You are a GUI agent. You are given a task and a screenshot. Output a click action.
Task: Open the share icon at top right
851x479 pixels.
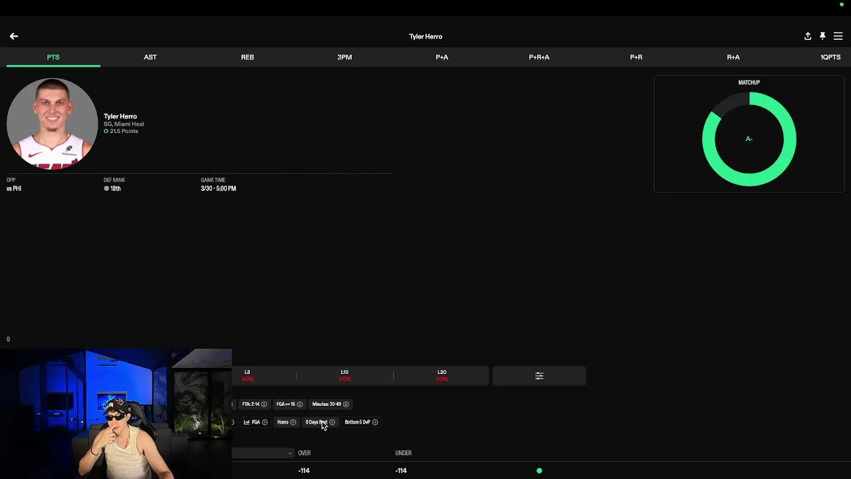808,37
